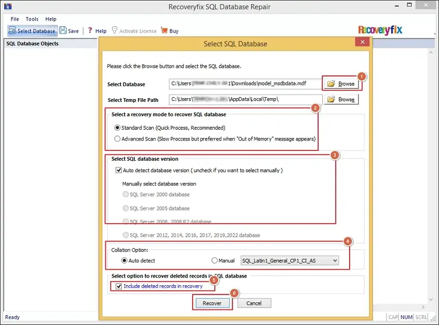
Task: Click the Select Temp File Path field
Action: click(245, 99)
